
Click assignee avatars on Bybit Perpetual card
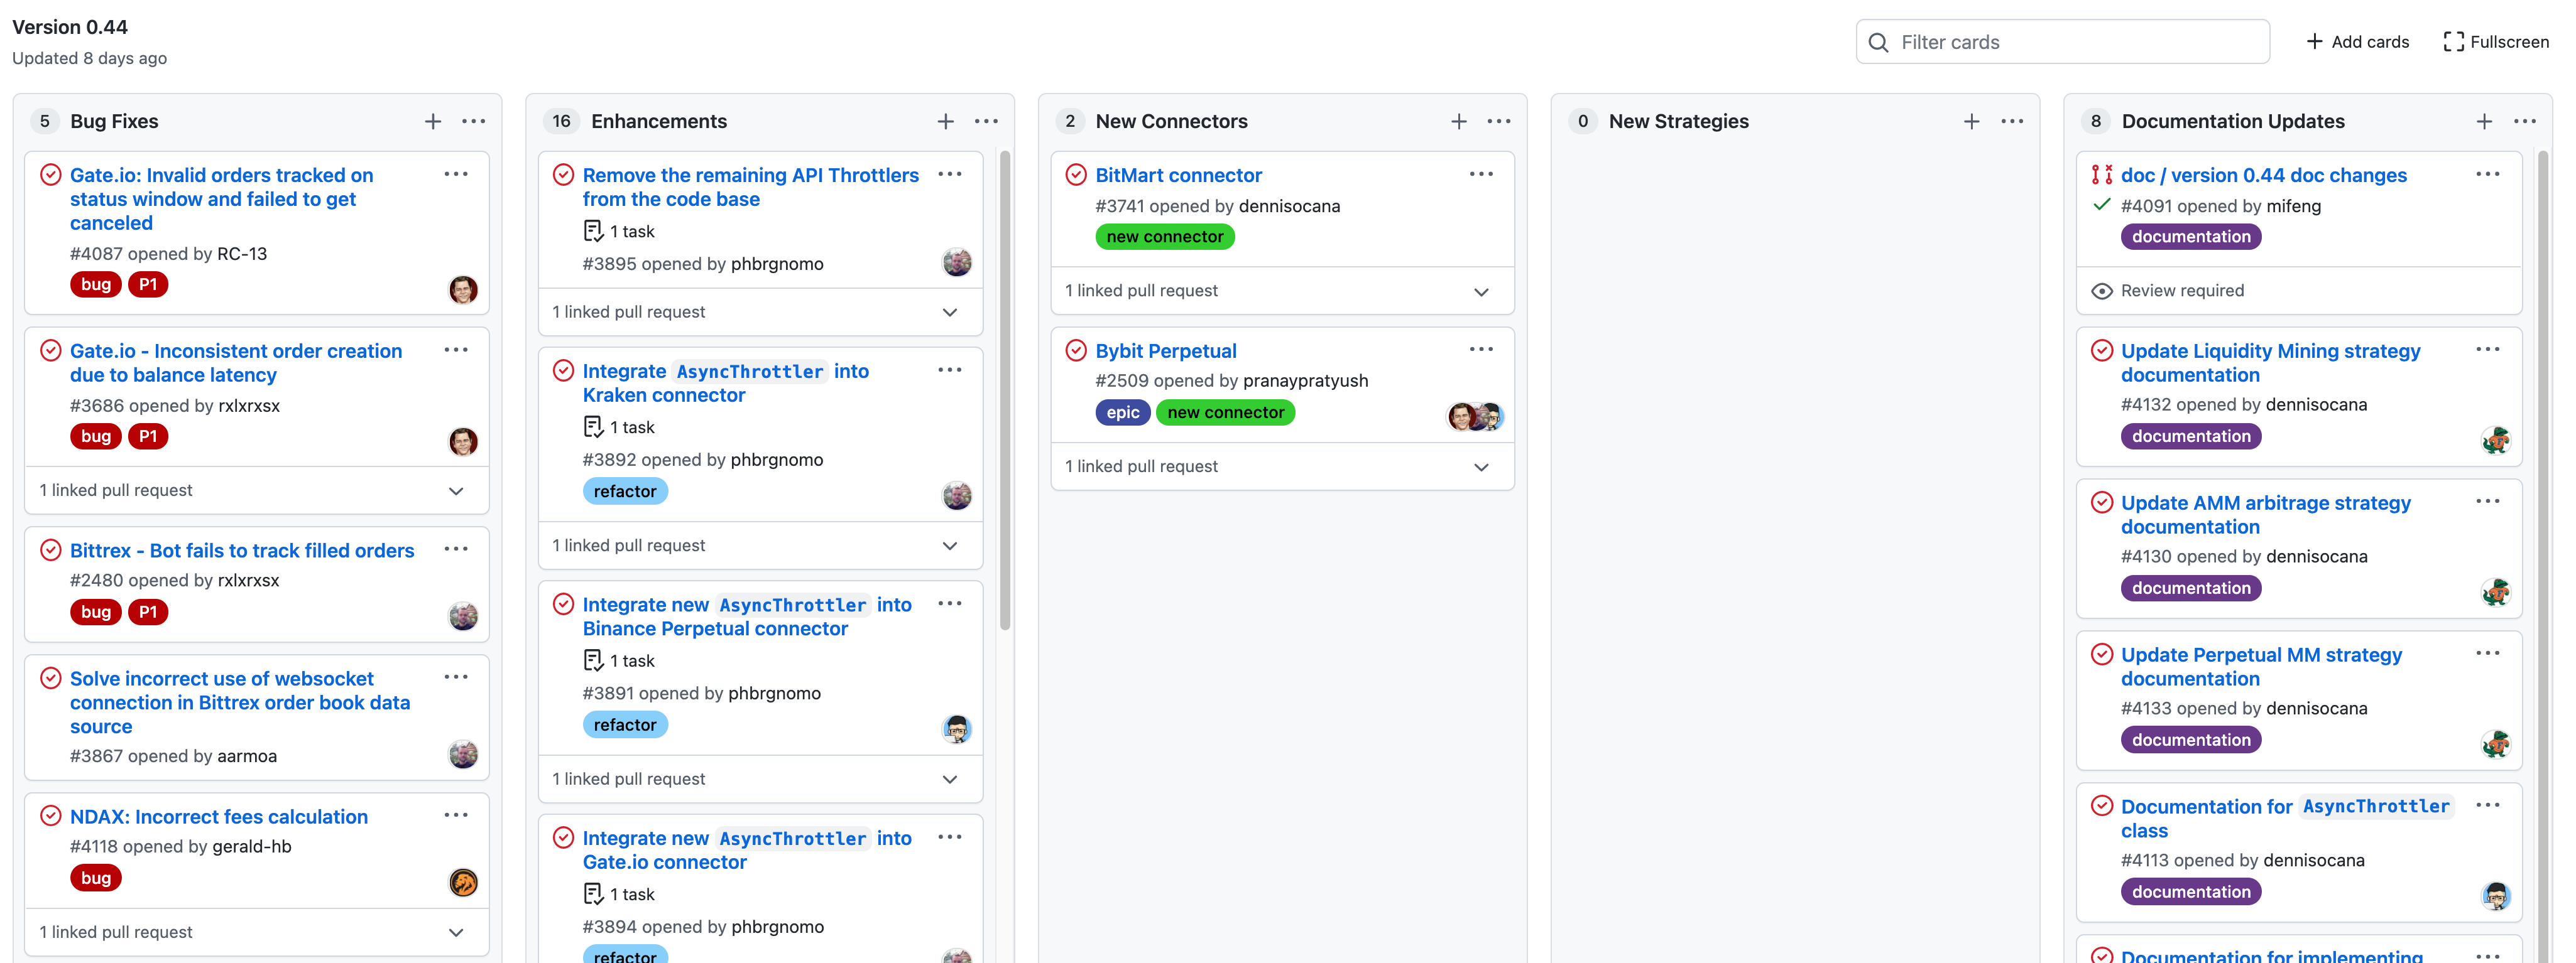pos(1476,417)
